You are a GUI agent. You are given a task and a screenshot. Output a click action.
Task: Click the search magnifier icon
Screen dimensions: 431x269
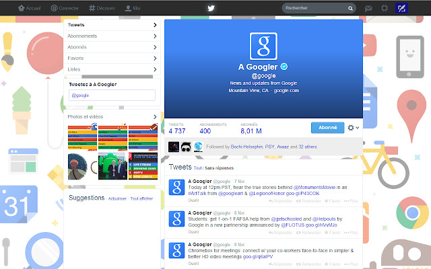click(x=350, y=8)
